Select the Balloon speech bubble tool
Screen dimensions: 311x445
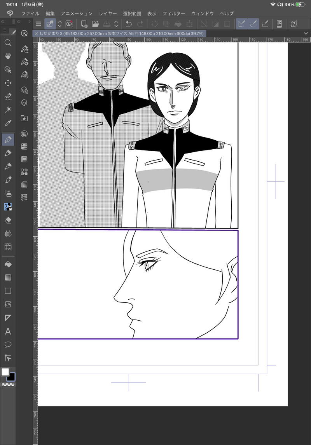(x=8, y=344)
